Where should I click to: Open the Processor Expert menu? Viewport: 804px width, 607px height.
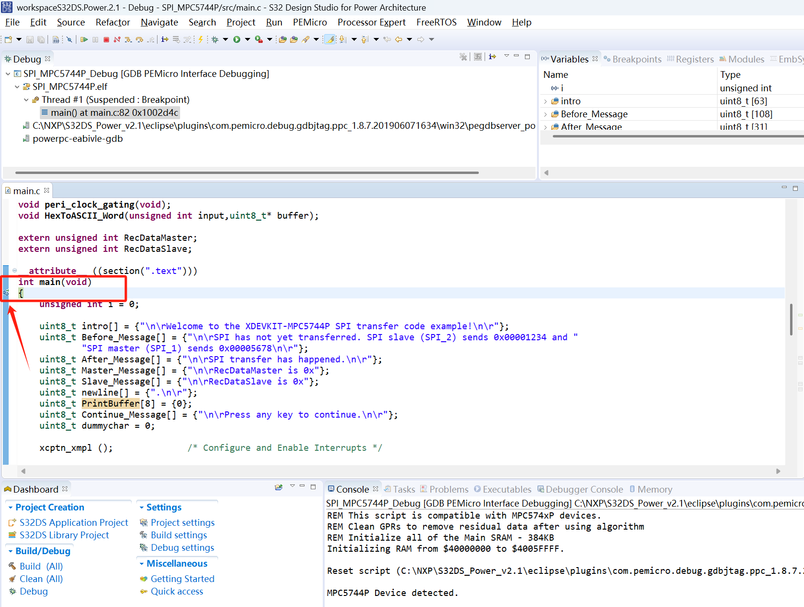coord(371,22)
